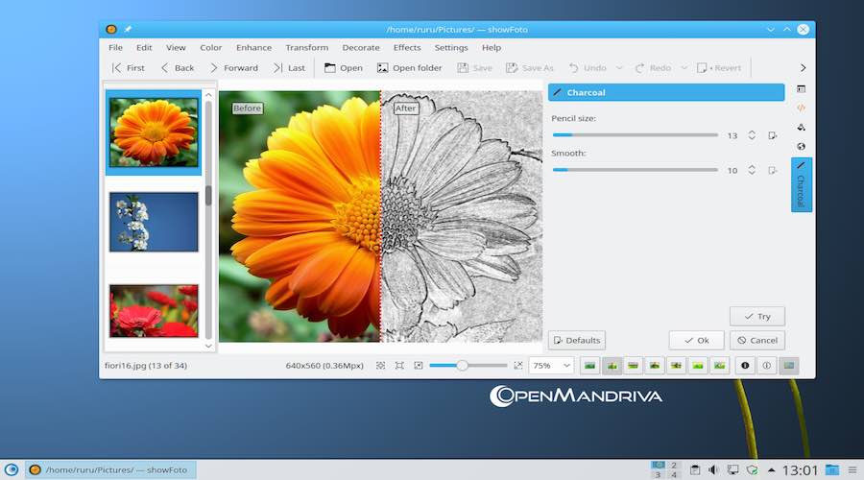Open the Colors side tab (paint bucket)

(801, 127)
